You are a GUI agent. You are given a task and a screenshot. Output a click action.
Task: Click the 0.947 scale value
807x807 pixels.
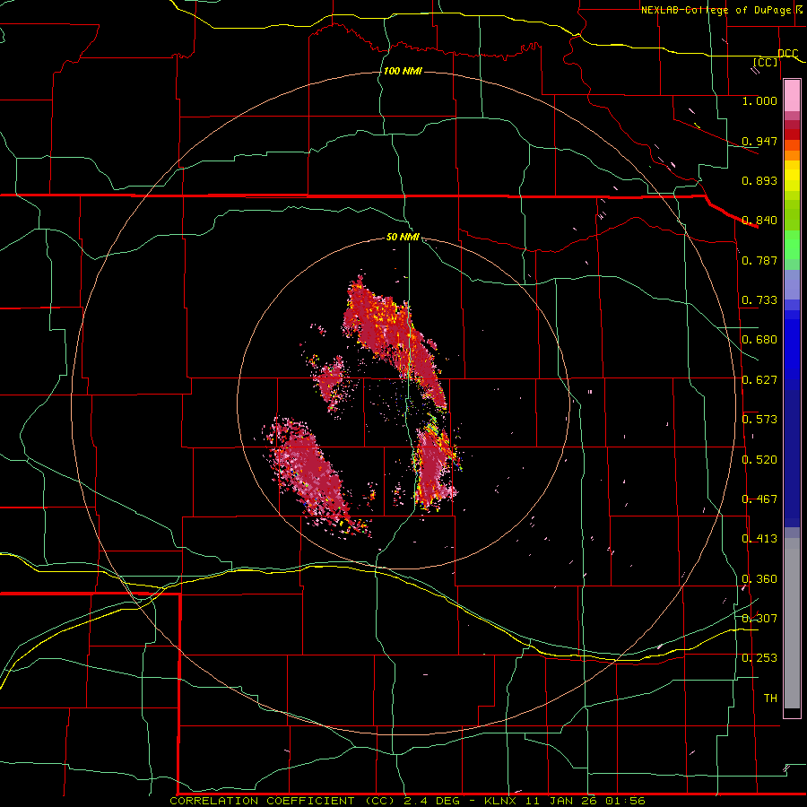click(759, 141)
